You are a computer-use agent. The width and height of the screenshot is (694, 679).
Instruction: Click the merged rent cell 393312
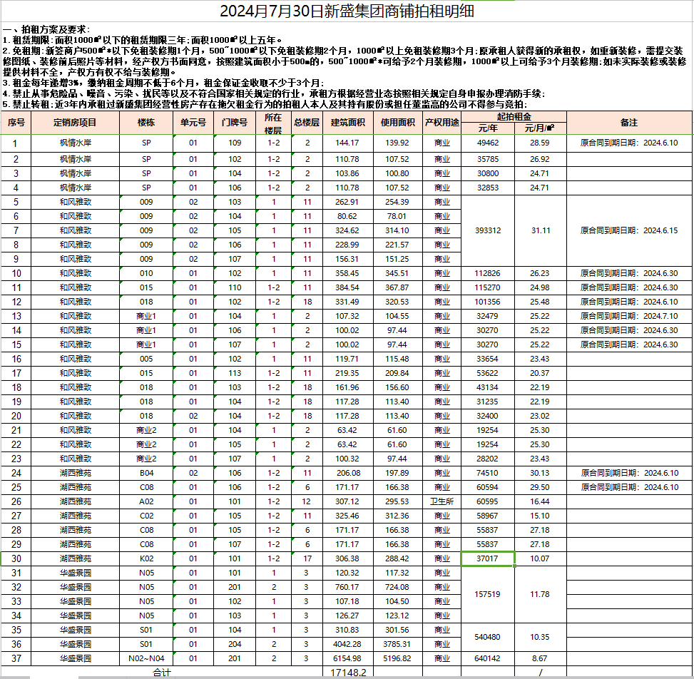point(488,230)
